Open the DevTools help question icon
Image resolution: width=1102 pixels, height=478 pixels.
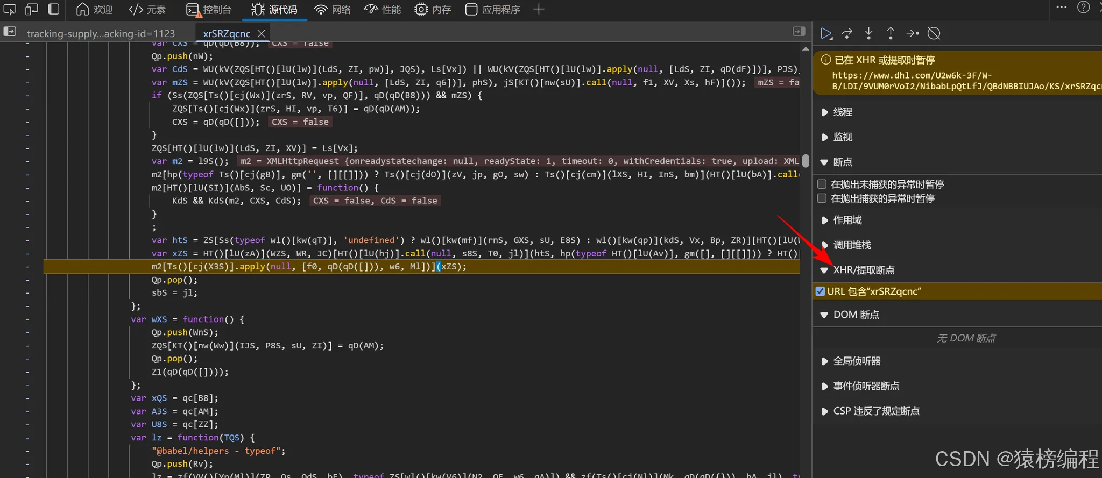1084,8
